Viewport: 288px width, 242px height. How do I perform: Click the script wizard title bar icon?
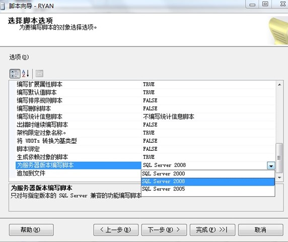pos(3,6)
